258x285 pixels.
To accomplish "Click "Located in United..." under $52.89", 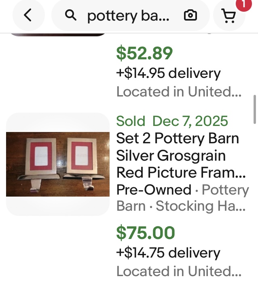I will pos(179,92).
